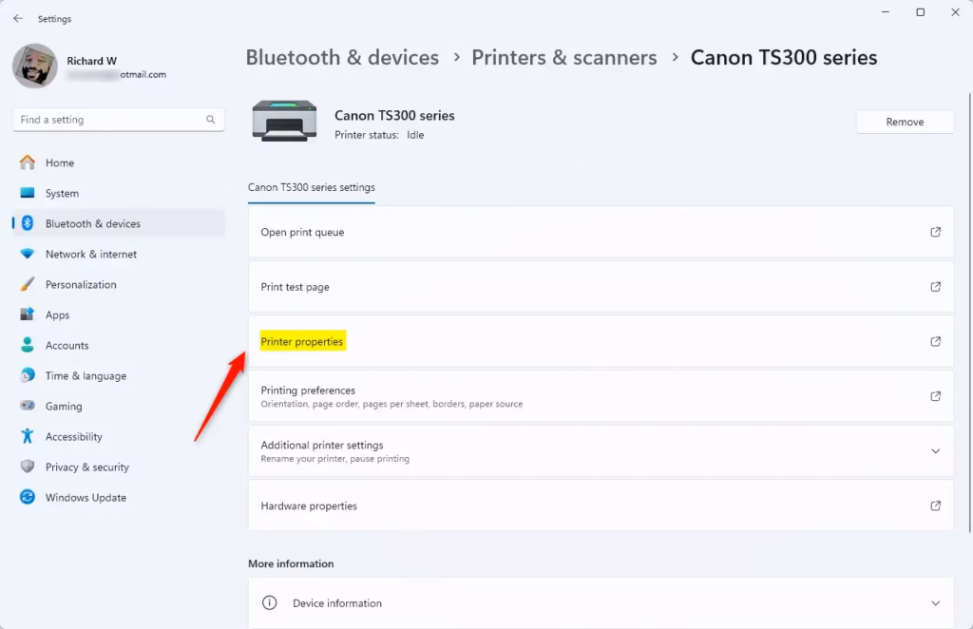Click the vertical scrollbar on right edge
The width and height of the screenshot is (973, 629).
970,312
